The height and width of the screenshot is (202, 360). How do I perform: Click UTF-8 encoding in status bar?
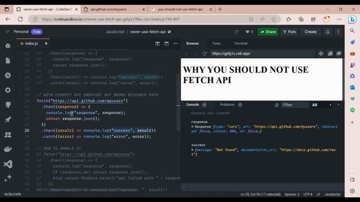pos(308,195)
